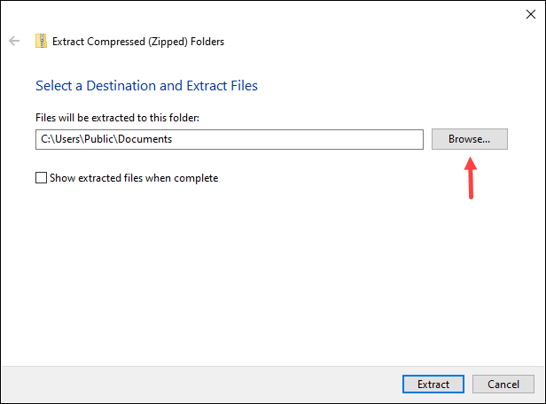
Task: Enable the Show extracted files checkbox
Action: tap(41, 178)
